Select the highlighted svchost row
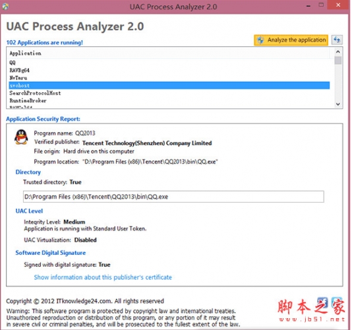The height and width of the screenshot is (330, 352). pos(169,85)
